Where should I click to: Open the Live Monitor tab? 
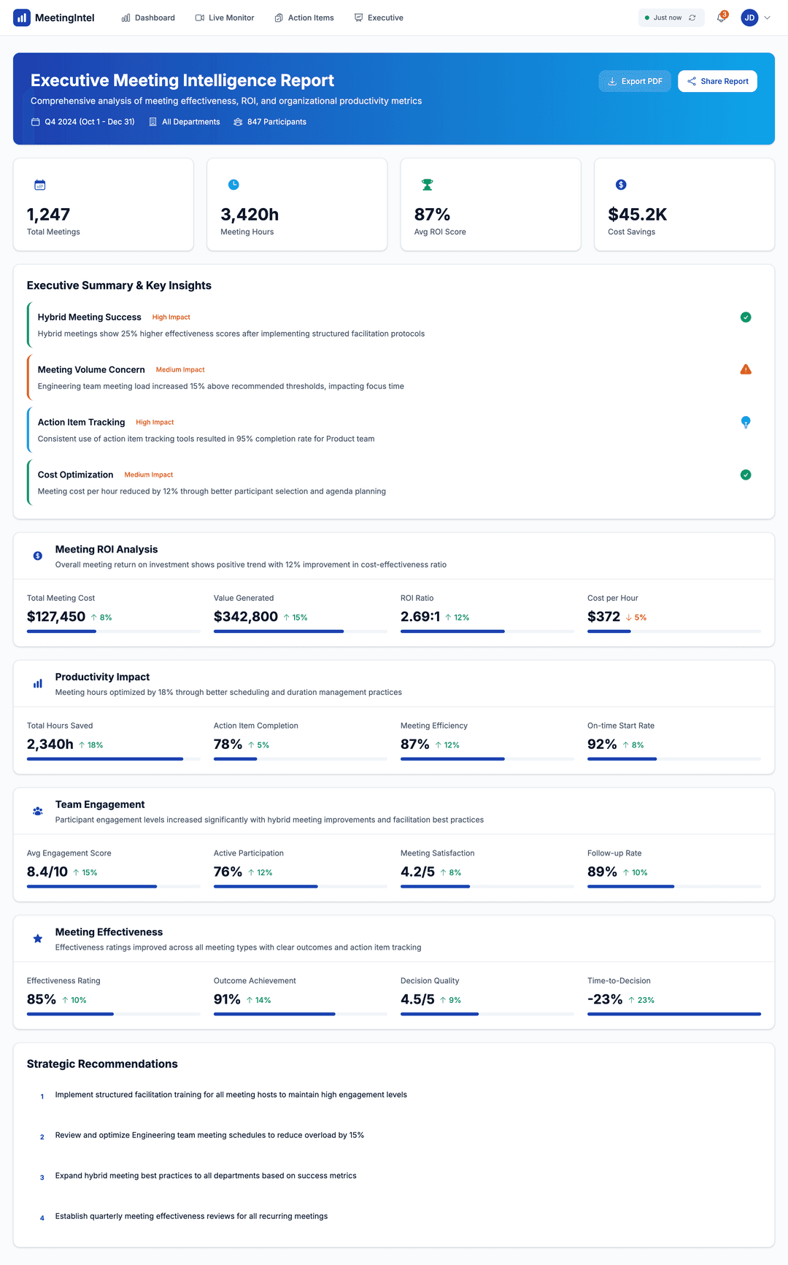[x=225, y=18]
